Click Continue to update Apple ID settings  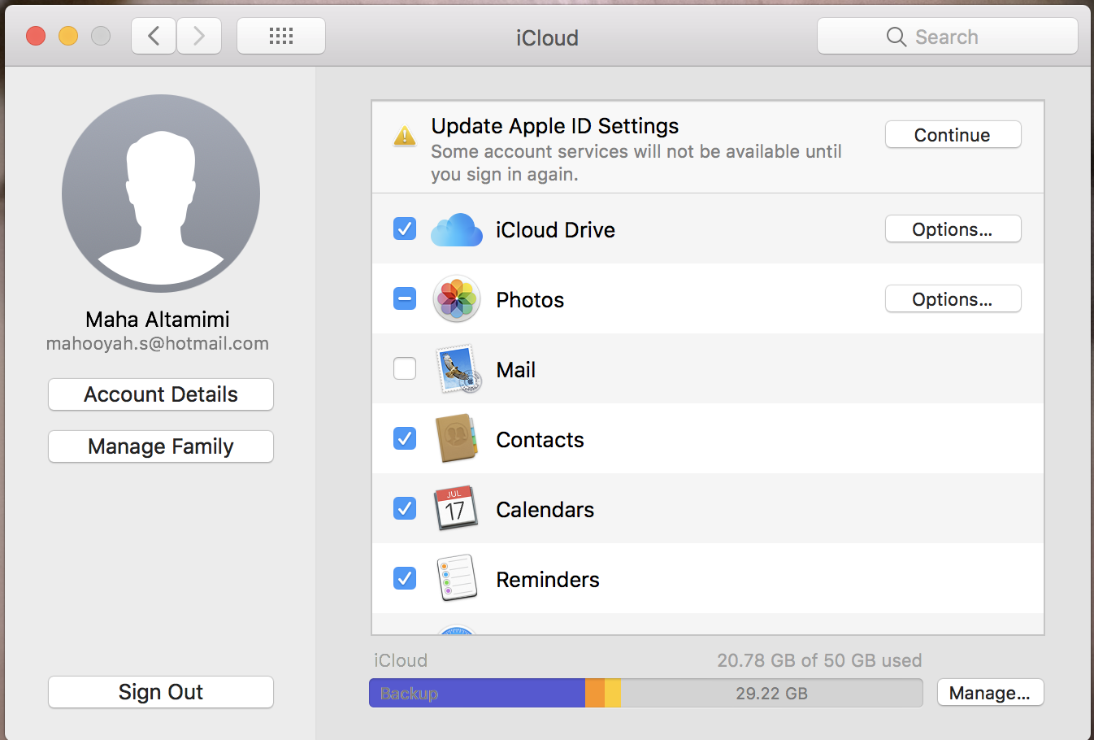tap(953, 135)
